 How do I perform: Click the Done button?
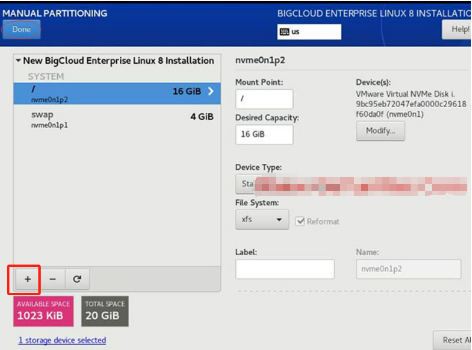pyautogui.click(x=21, y=29)
